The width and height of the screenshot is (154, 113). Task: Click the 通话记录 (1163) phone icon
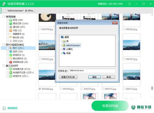(x=11, y=23)
